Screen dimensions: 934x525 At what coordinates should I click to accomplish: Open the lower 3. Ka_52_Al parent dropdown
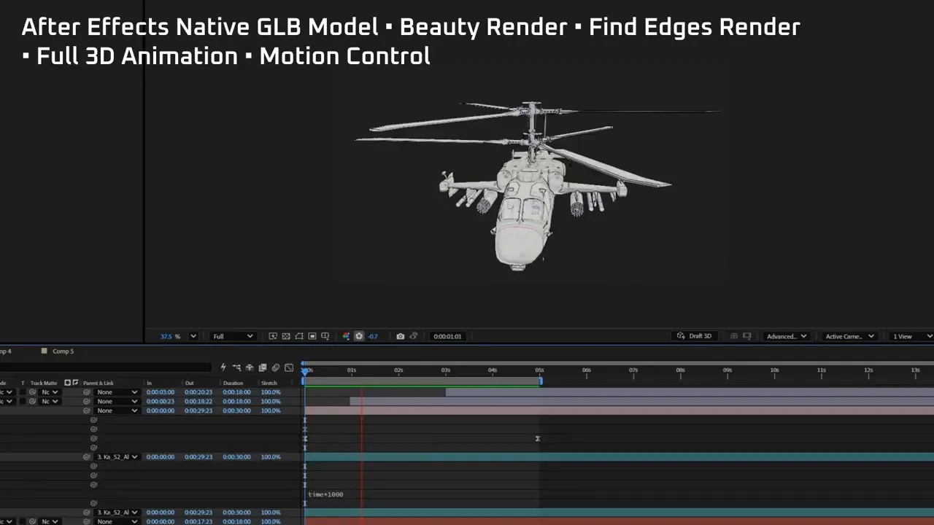tap(117, 513)
